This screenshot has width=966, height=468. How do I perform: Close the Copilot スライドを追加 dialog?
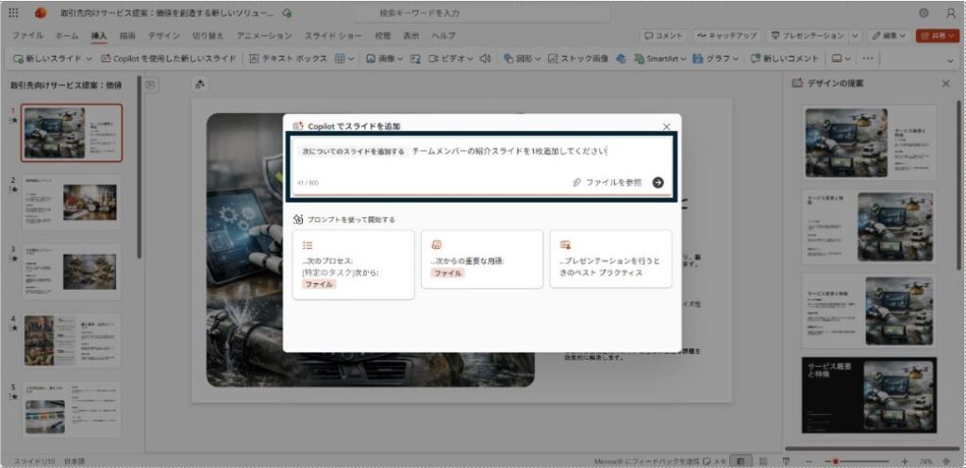666,125
